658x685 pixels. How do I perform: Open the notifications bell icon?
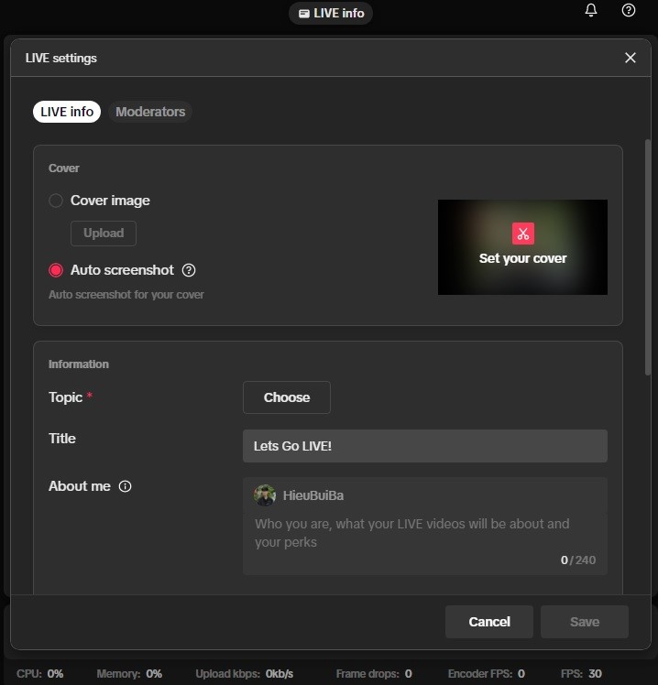[x=591, y=10]
